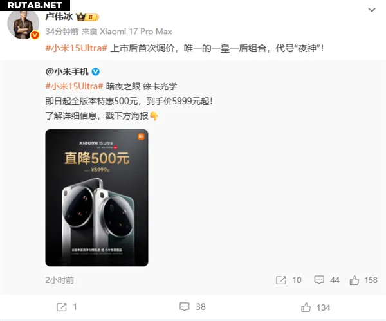
Task: Open main post comments icon showing 38
Action: [x=185, y=307]
